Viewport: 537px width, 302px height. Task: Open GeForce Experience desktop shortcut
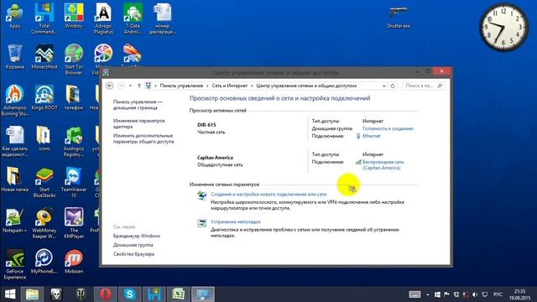[x=15, y=264]
